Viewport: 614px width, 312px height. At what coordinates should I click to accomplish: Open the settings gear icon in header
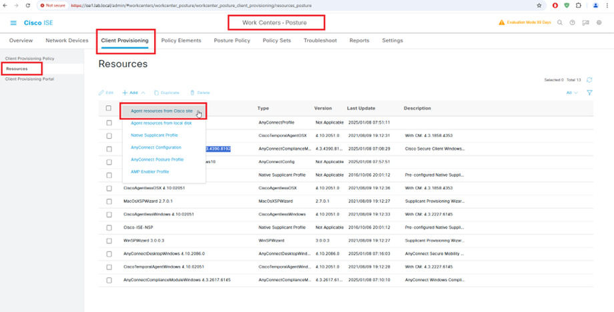[599, 23]
